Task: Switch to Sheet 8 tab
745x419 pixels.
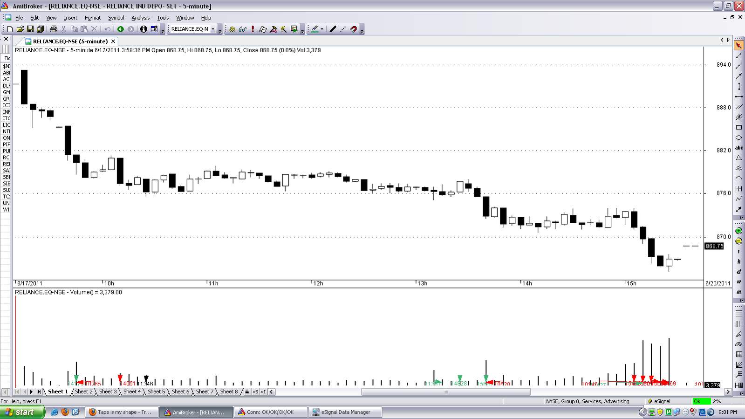Action: [x=229, y=392]
